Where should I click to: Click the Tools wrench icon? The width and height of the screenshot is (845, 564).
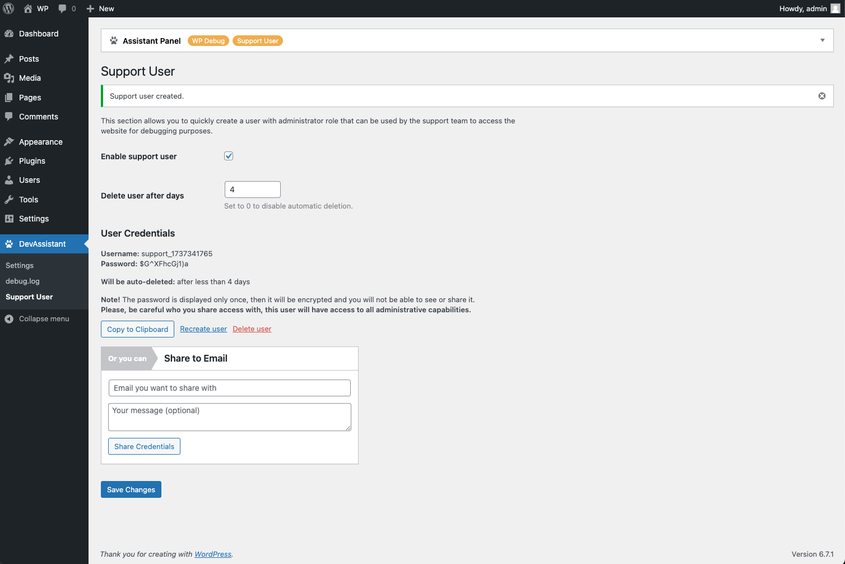pyautogui.click(x=9, y=200)
